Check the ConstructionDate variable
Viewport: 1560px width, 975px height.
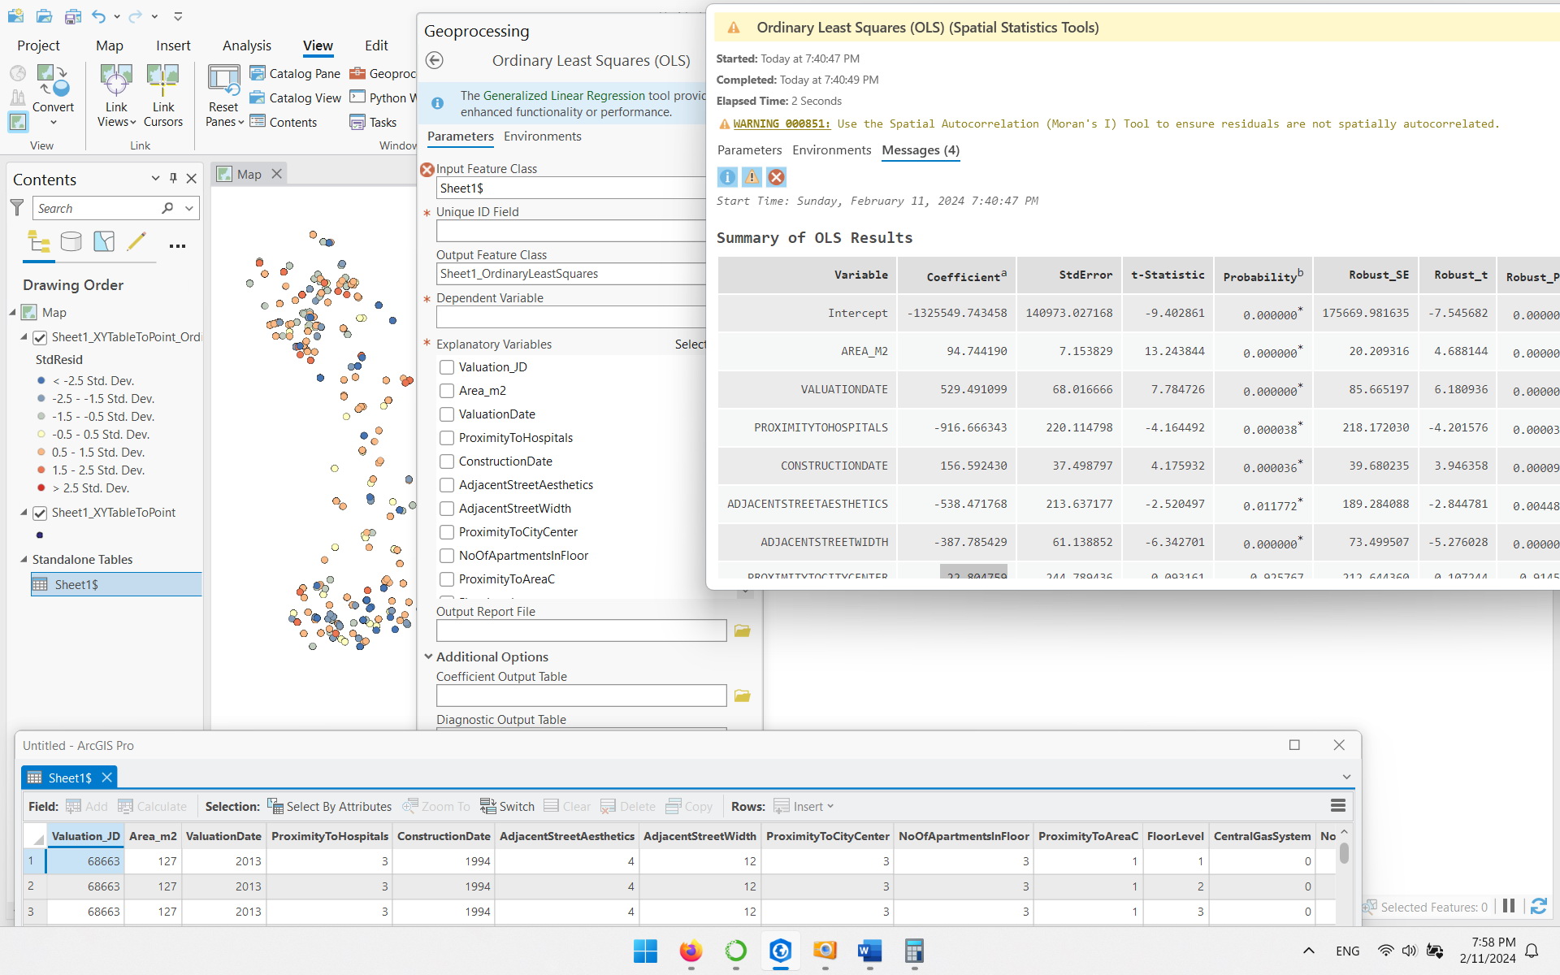coord(447,461)
